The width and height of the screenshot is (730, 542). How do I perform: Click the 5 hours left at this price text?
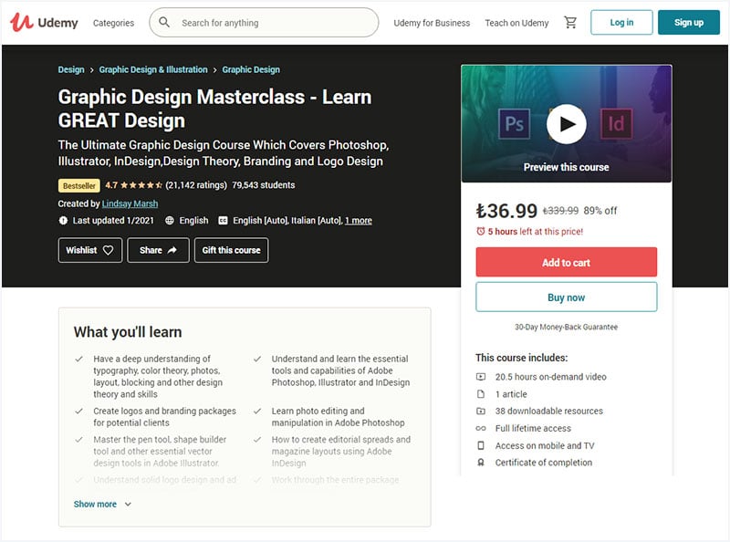coord(536,232)
